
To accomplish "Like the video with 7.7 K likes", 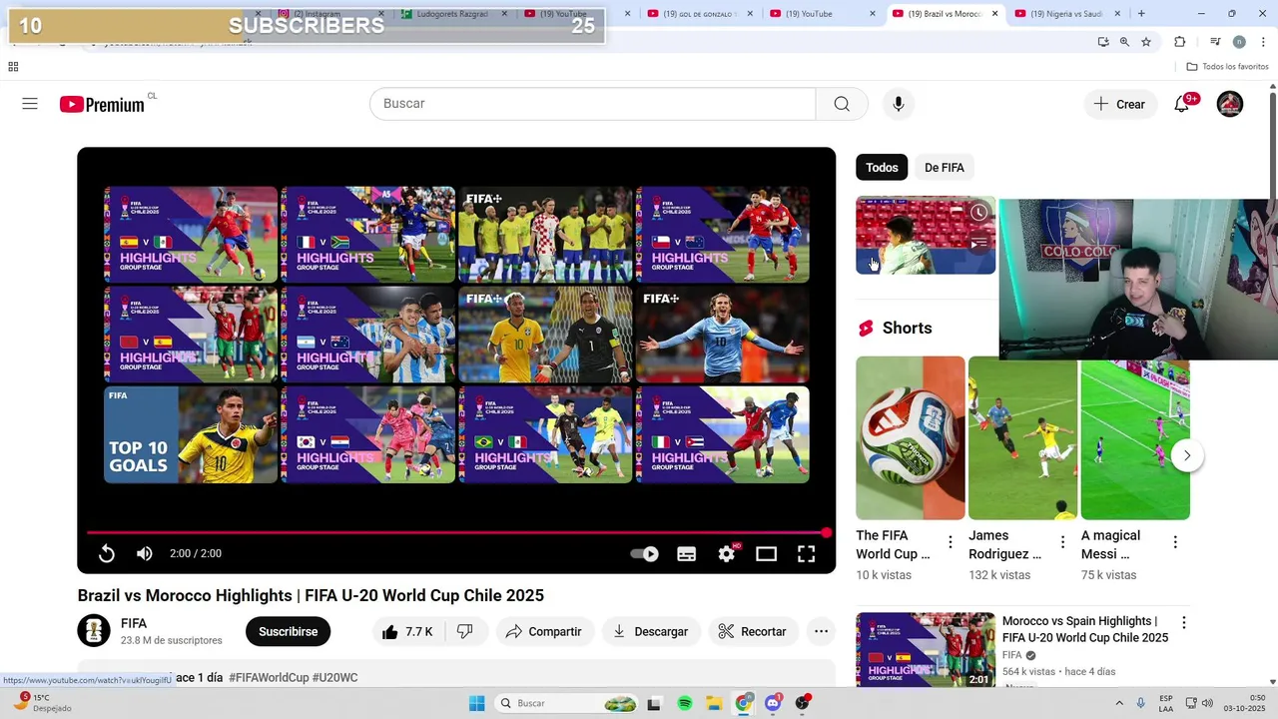I will click(x=407, y=631).
